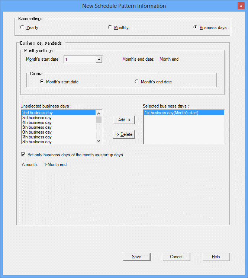Screen dimensions: 248x278
Task: Select Month's start date criteria
Action: tap(42, 82)
